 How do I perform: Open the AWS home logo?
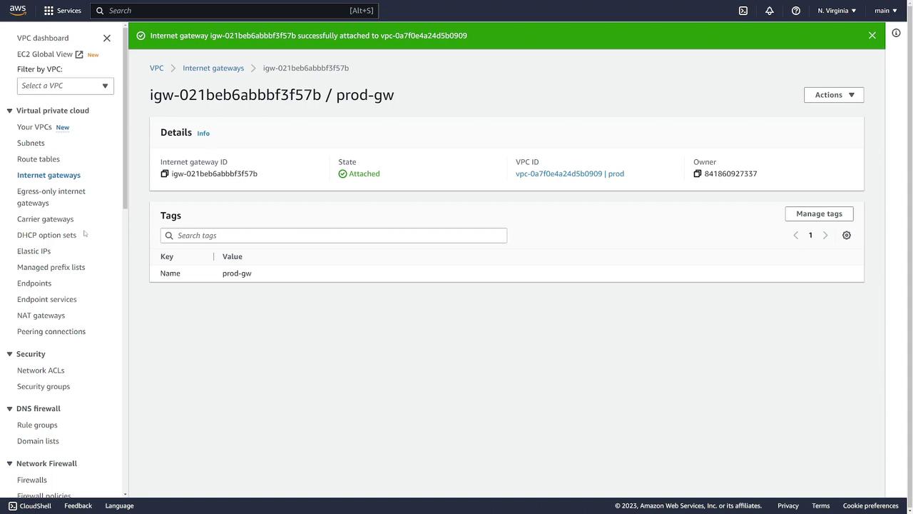[x=18, y=10]
